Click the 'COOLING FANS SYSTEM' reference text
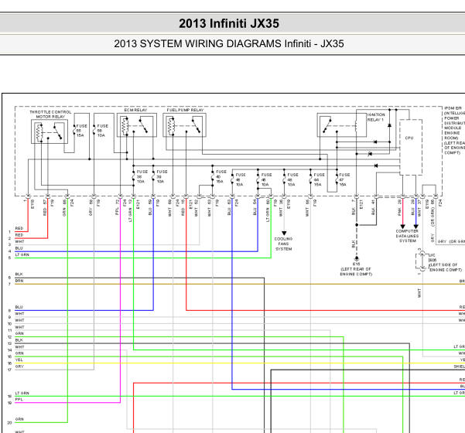This screenshot has height=433, width=465. point(283,244)
